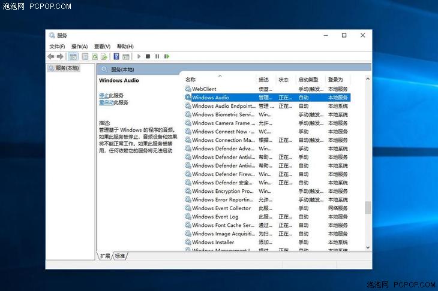Click the gear icon beside Windows Camera Frame
438x291 pixels.
pyautogui.click(x=188, y=123)
